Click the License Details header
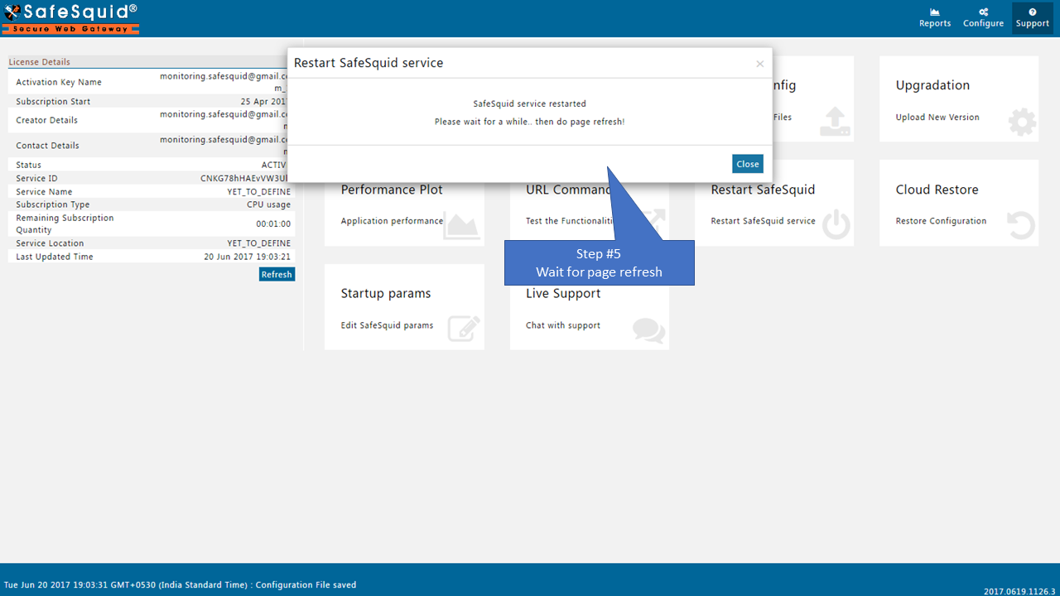This screenshot has height=596, width=1060. [x=39, y=62]
